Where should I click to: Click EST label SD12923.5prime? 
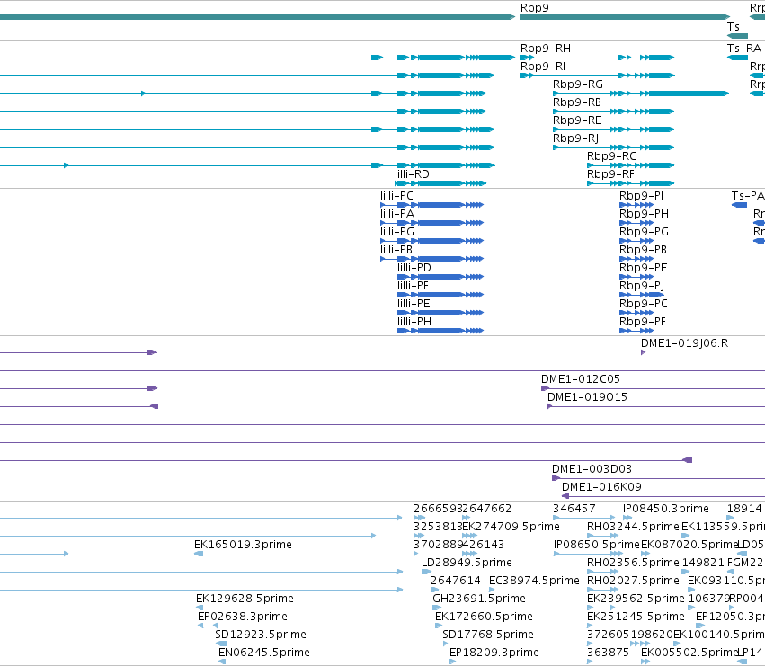(x=261, y=635)
